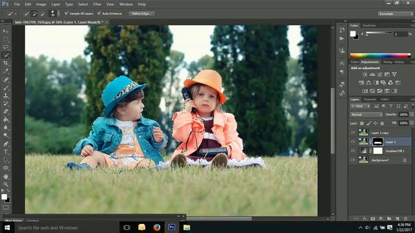
Task: Open the Fill slider arrow
Action: (412, 124)
